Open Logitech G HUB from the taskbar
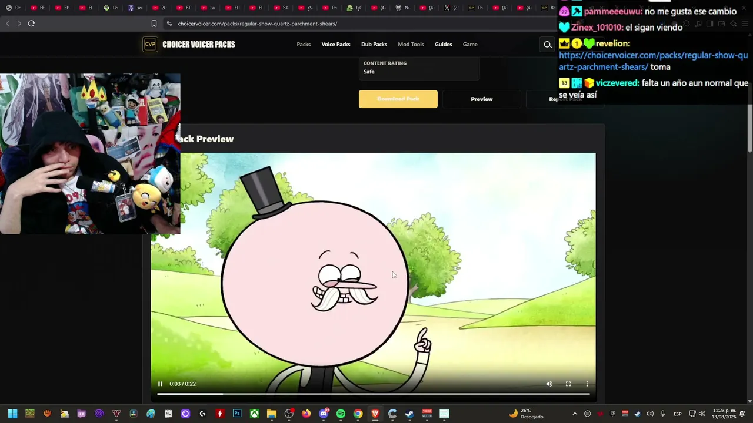753x423 pixels. pos(202,414)
